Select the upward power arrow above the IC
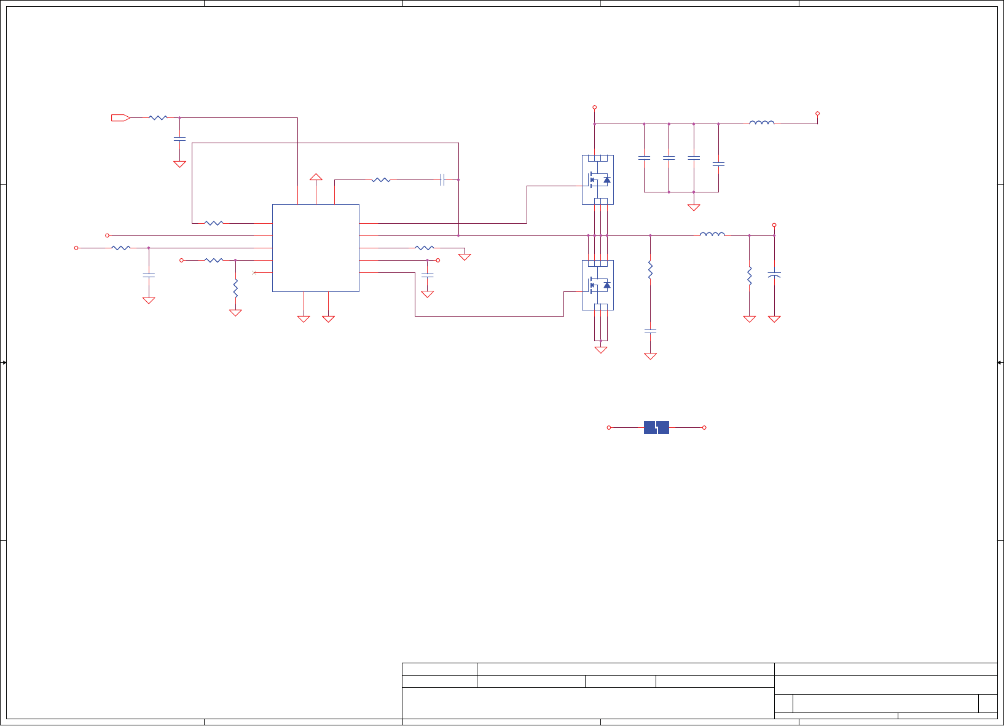Screen dimensions: 1004x726 click(316, 177)
